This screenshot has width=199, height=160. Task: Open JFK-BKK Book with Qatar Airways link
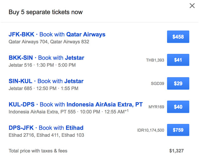(57, 35)
